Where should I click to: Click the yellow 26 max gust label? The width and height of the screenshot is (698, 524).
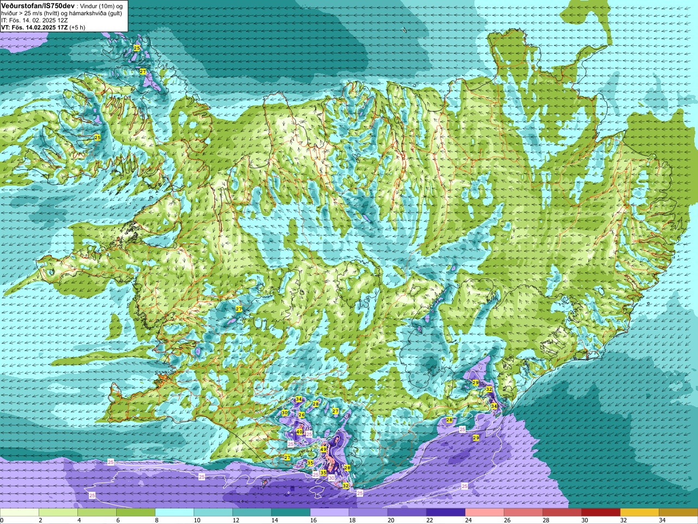pos(302,415)
